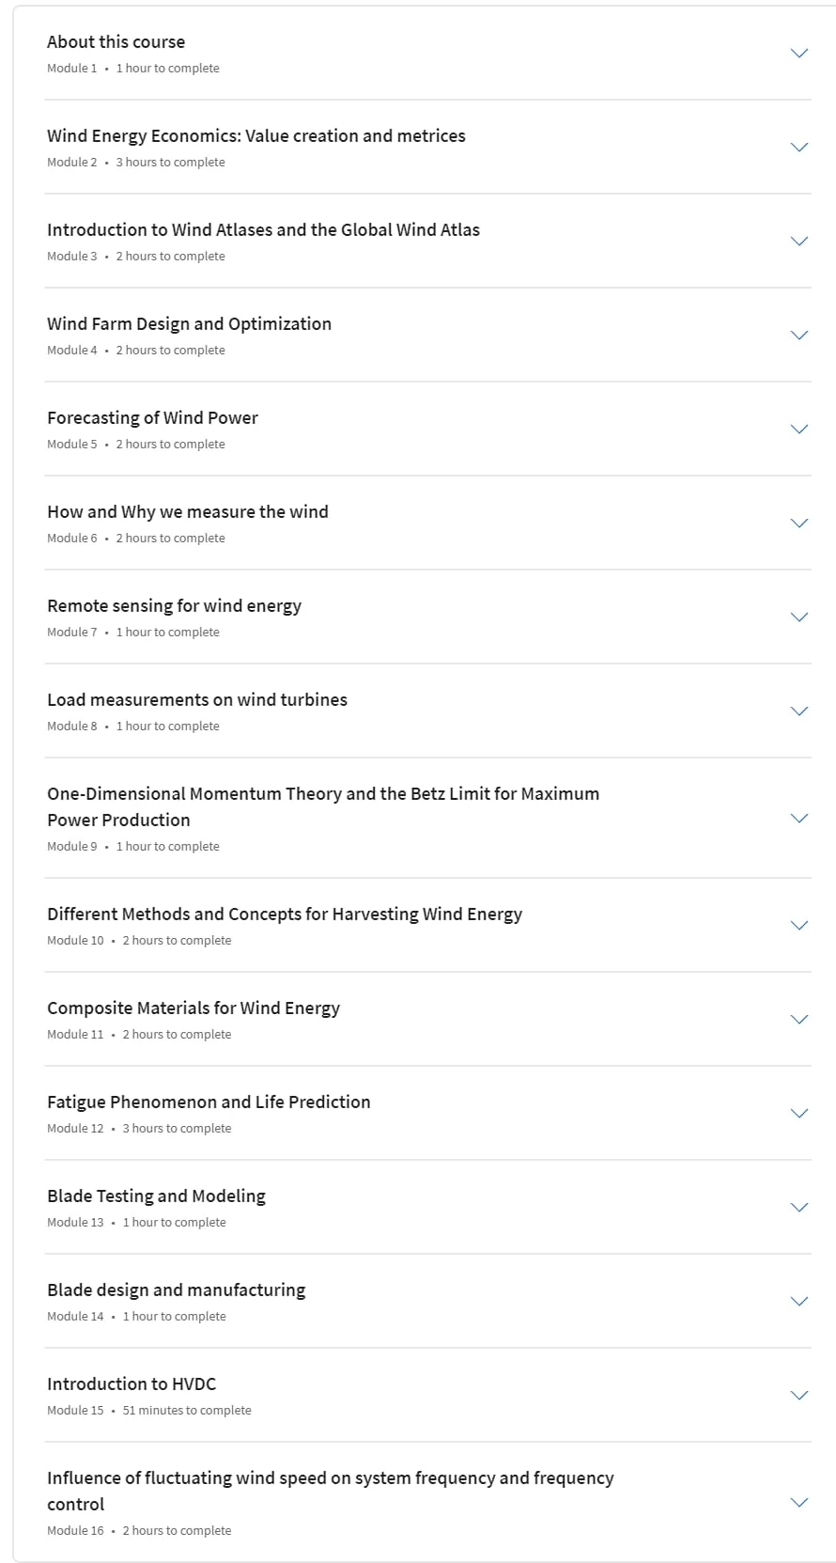Expand Wind Energy Economics module chevron
This screenshot has width=836, height=1563.
click(799, 148)
